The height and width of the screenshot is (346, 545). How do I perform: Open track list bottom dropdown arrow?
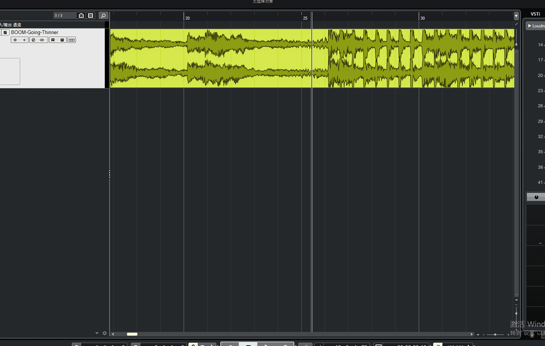[97, 333]
